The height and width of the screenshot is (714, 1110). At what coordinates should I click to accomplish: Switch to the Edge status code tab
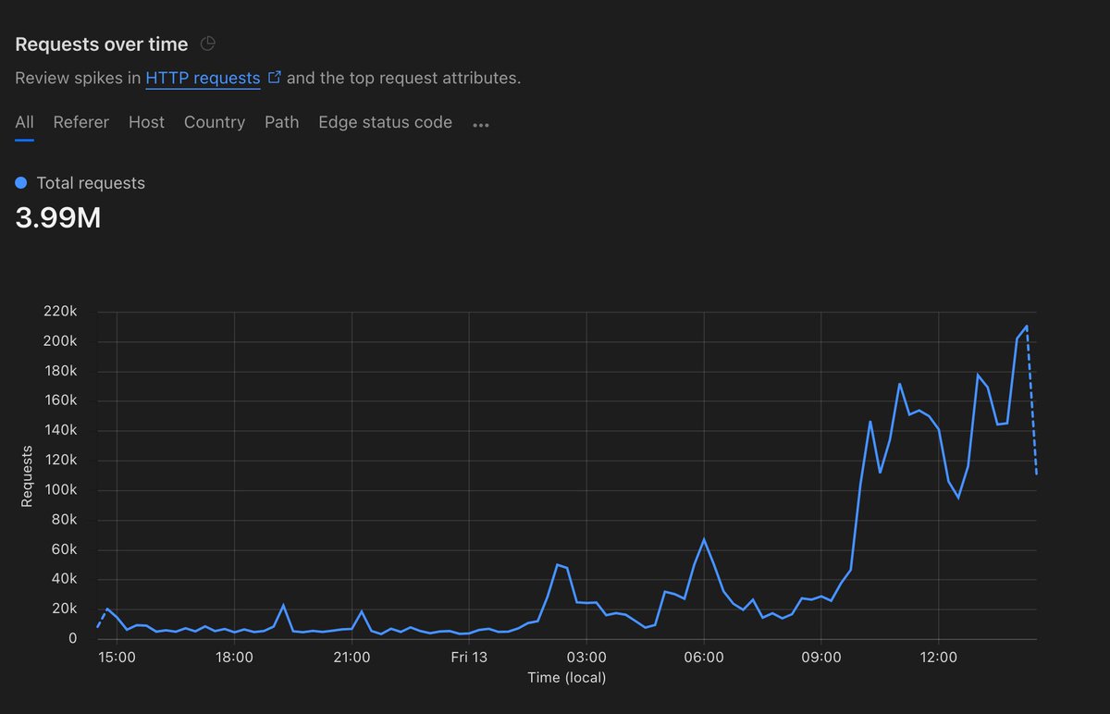[386, 122]
